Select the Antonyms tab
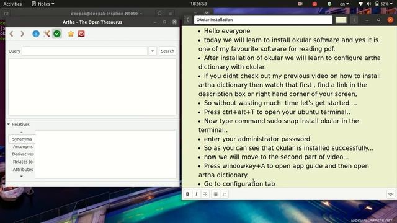The width and height of the screenshot is (397, 223). [x=23, y=147]
